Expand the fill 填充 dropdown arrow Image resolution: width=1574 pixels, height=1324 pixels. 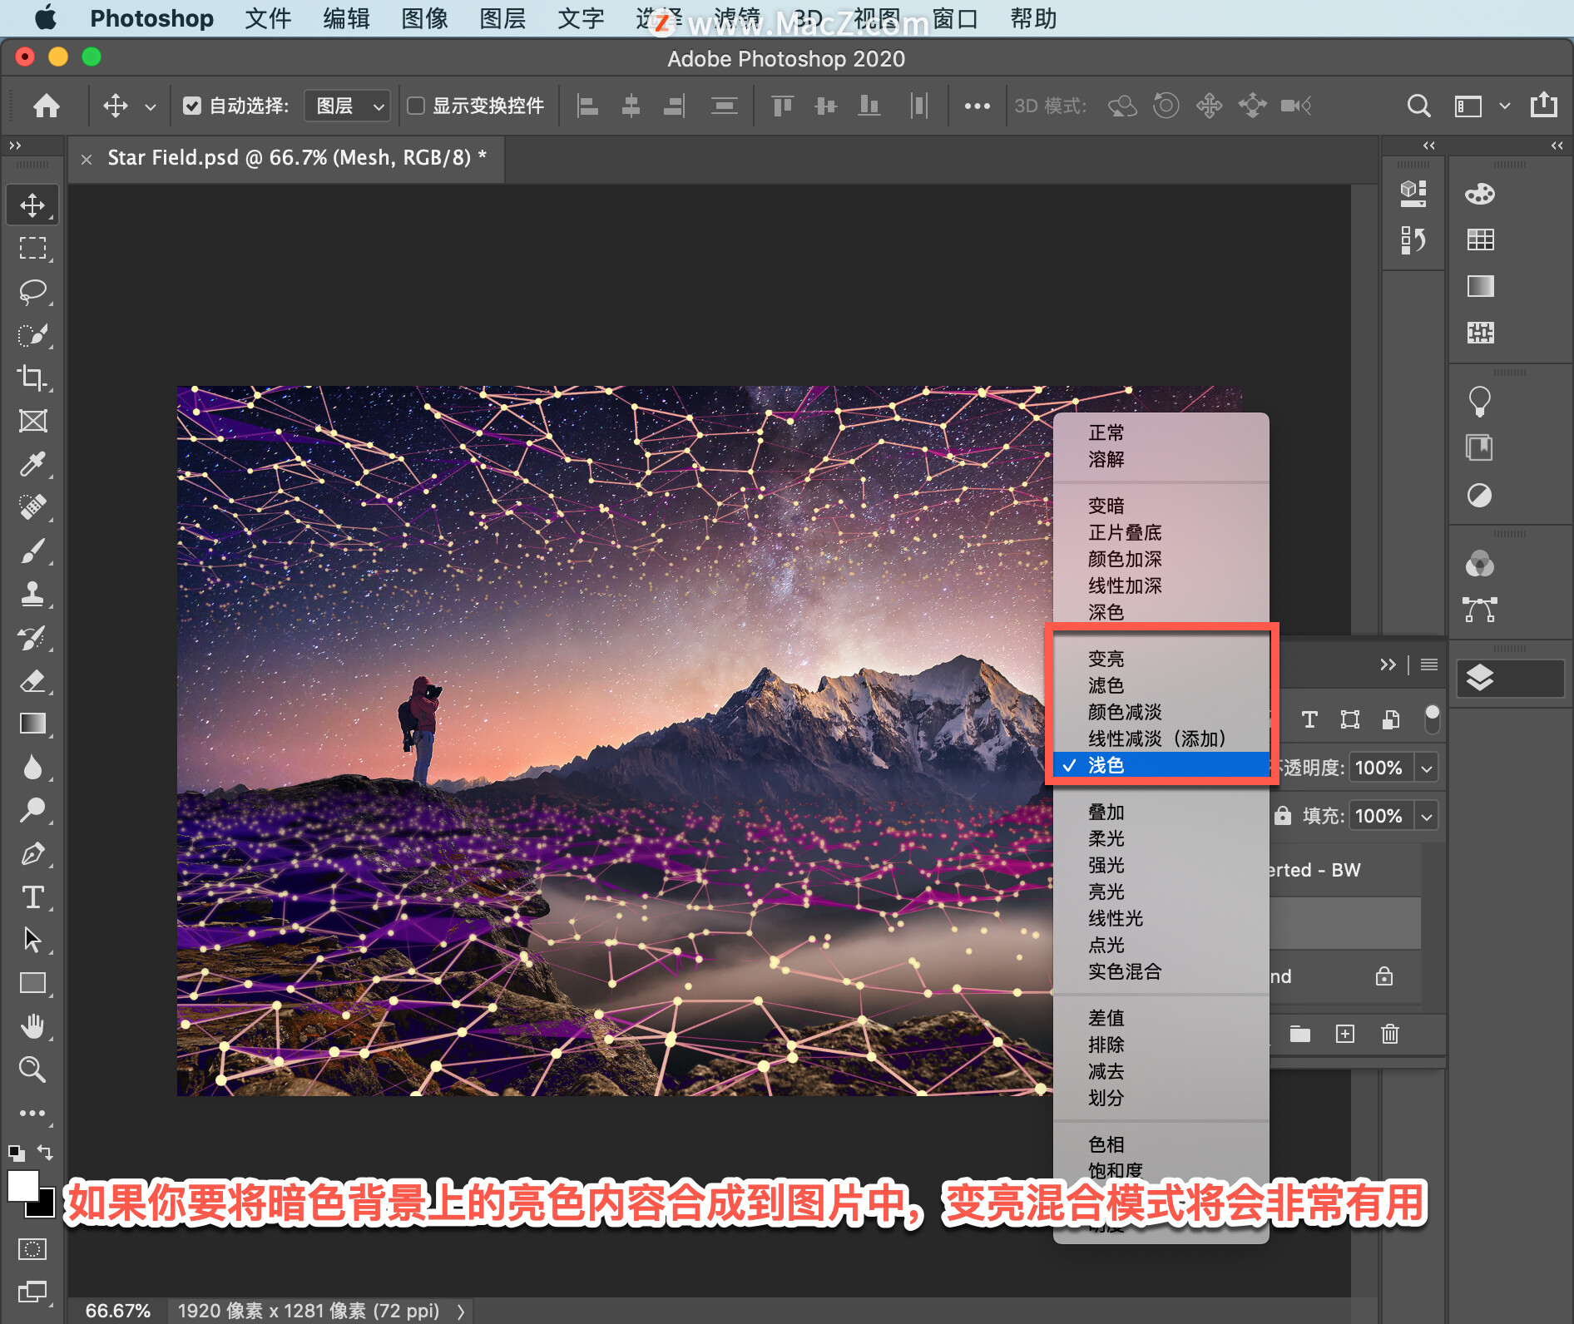click(1427, 816)
